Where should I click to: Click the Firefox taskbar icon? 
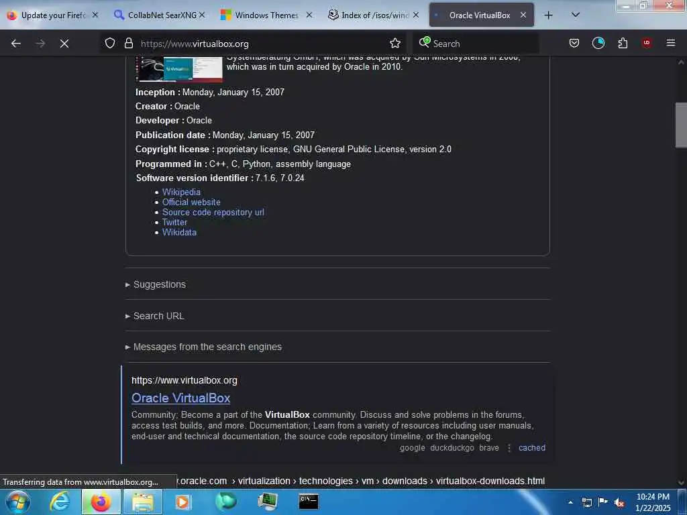[x=101, y=502]
